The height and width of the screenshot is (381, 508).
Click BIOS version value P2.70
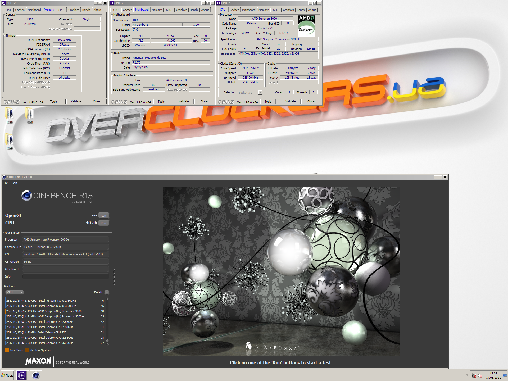(171, 62)
